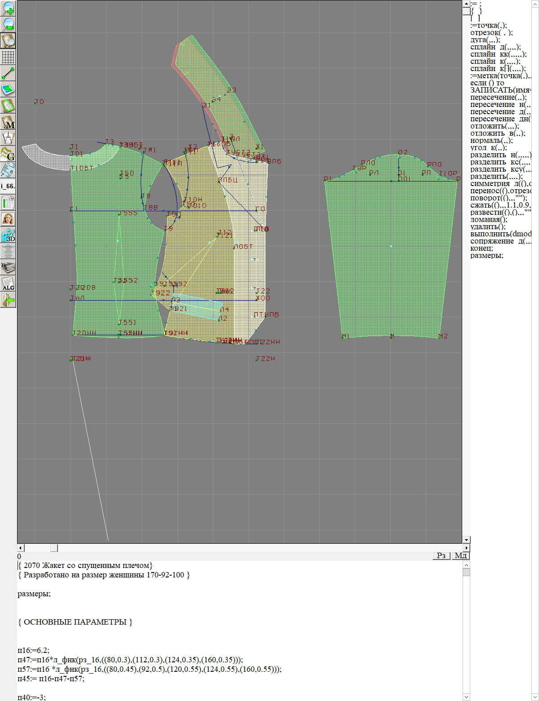539x701 pixels.
Task: Click the pattern with letter M icon
Action: pyautogui.click(x=8, y=122)
